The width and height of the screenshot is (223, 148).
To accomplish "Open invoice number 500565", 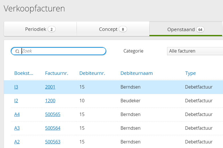I will (x=53, y=114).
